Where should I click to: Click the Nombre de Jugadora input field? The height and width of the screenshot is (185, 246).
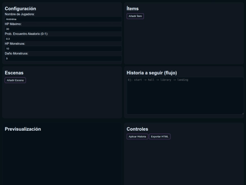[63, 19]
